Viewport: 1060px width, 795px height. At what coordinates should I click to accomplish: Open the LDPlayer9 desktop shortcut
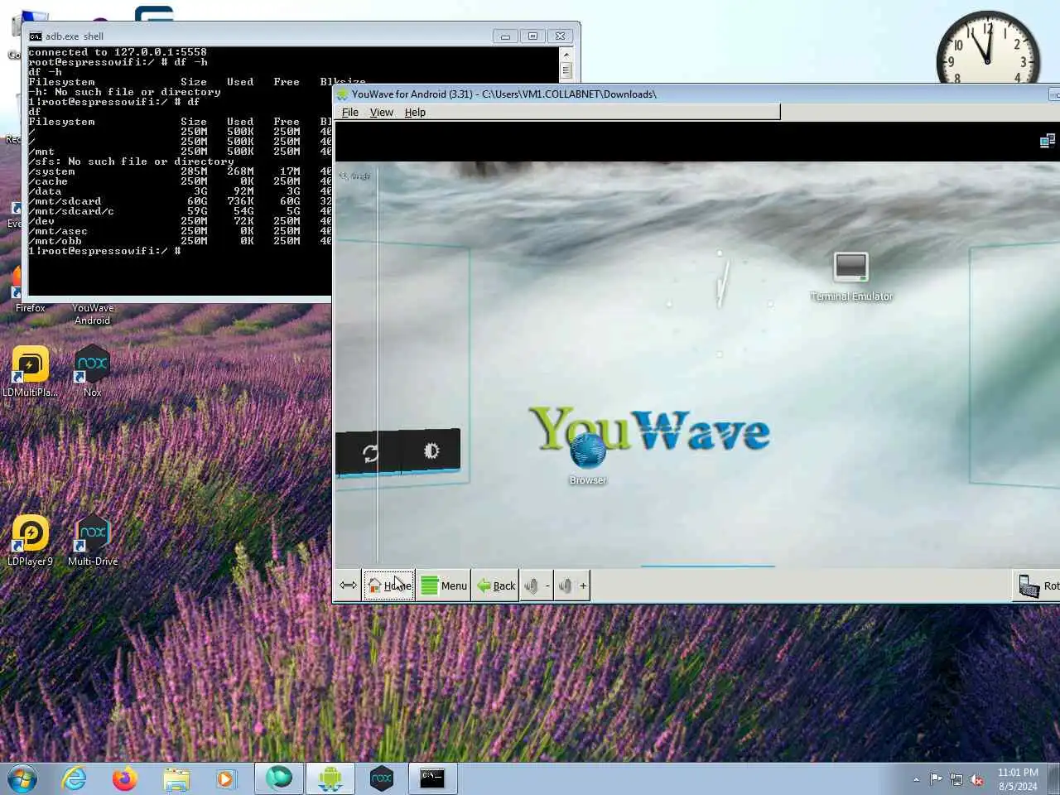point(31,539)
